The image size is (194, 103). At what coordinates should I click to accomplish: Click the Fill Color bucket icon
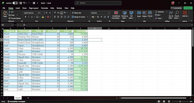coord(43,17)
